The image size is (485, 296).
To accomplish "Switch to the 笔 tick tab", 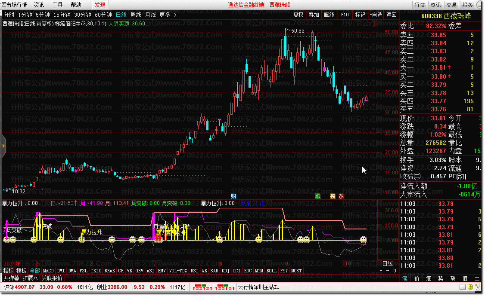I will [404, 278].
